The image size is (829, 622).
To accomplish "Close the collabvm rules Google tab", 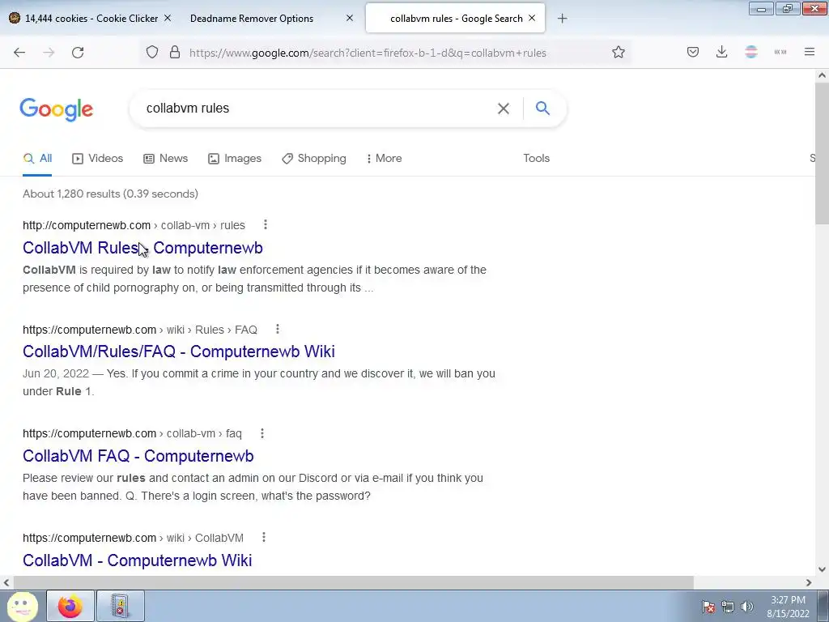I will point(533,19).
